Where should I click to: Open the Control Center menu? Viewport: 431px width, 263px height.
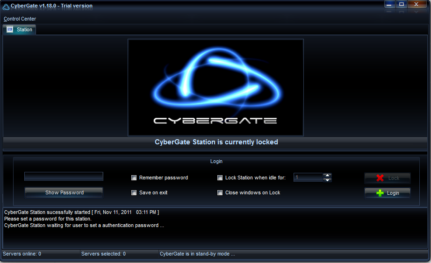pos(20,19)
